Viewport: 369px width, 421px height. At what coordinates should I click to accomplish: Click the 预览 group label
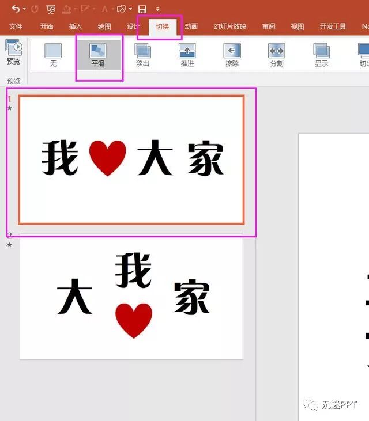coord(13,81)
